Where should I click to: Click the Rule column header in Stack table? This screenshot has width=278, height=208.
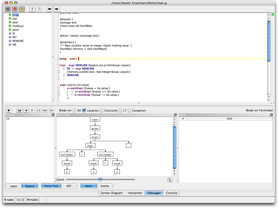230,119
